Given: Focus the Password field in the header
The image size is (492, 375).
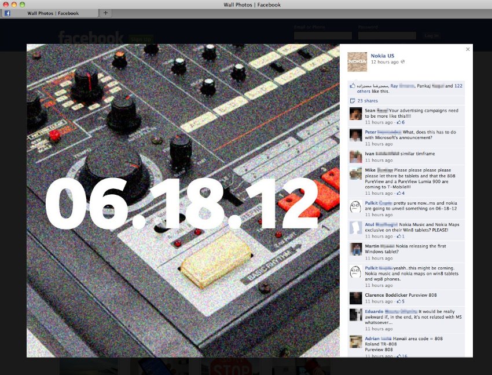Looking at the screenshot, I should coord(387,35).
